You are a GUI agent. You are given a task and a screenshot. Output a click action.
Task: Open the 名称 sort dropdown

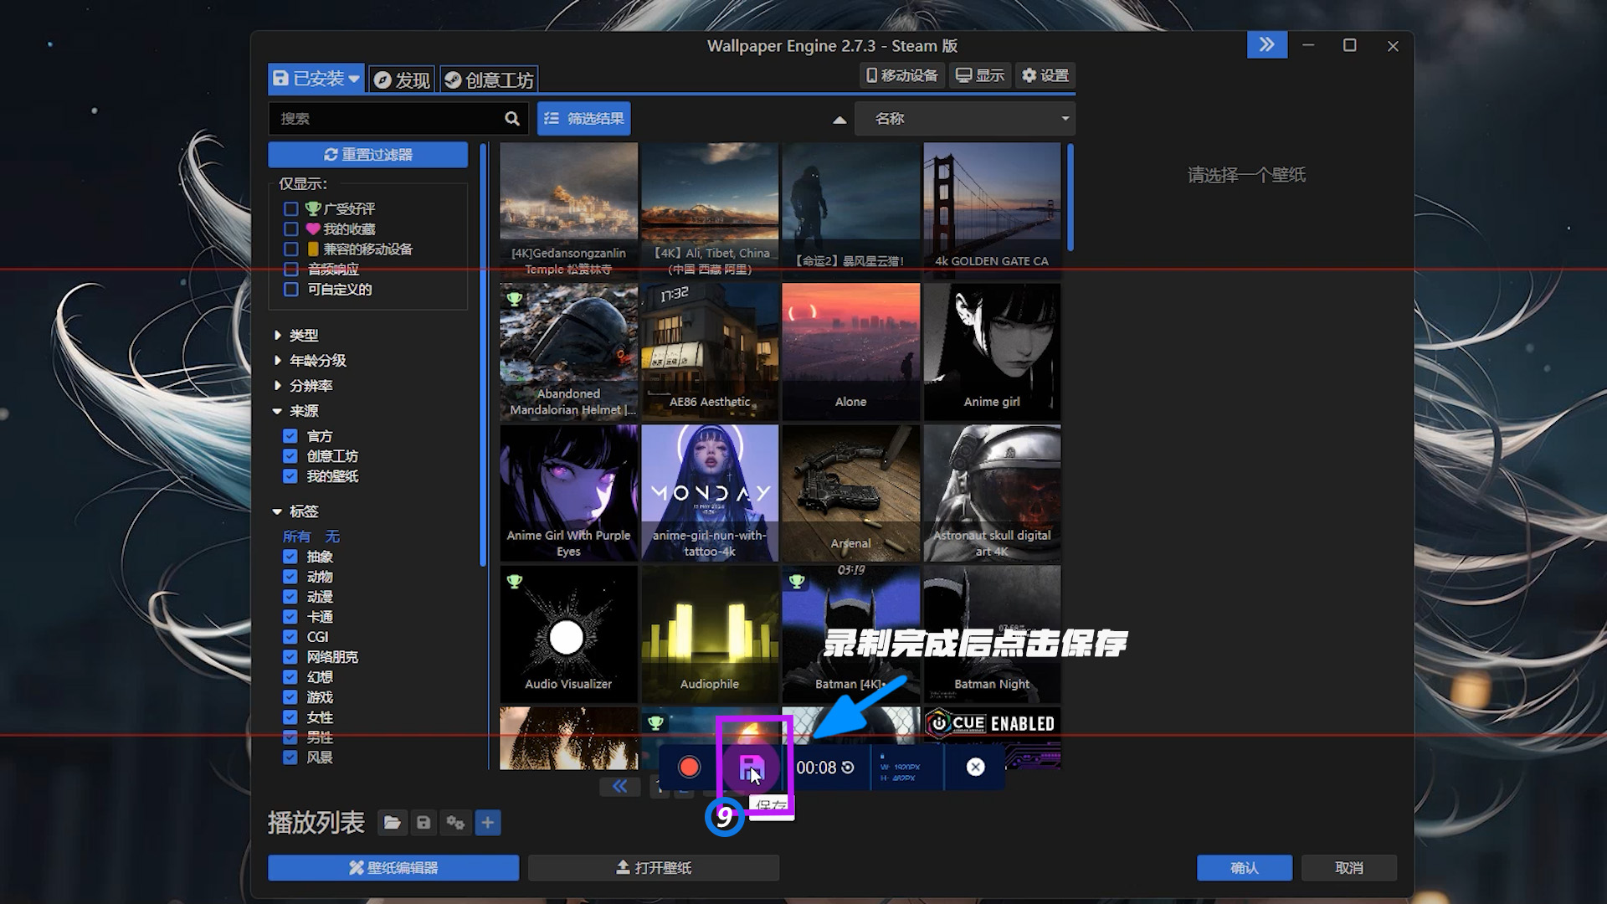965,119
